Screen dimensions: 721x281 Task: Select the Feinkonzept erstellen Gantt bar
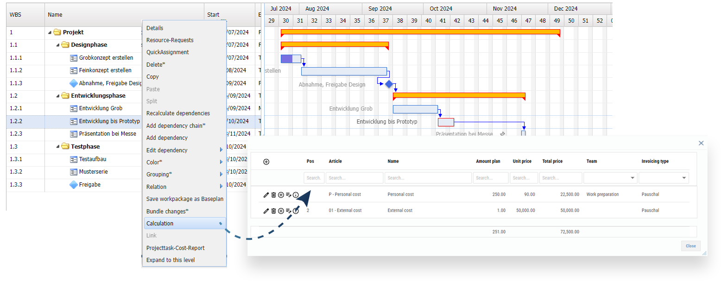[x=344, y=71]
